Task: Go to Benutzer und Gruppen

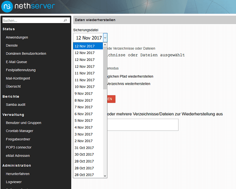Action: [23, 123]
